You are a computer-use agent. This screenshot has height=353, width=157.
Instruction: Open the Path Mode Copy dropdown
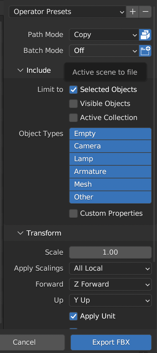104,35
